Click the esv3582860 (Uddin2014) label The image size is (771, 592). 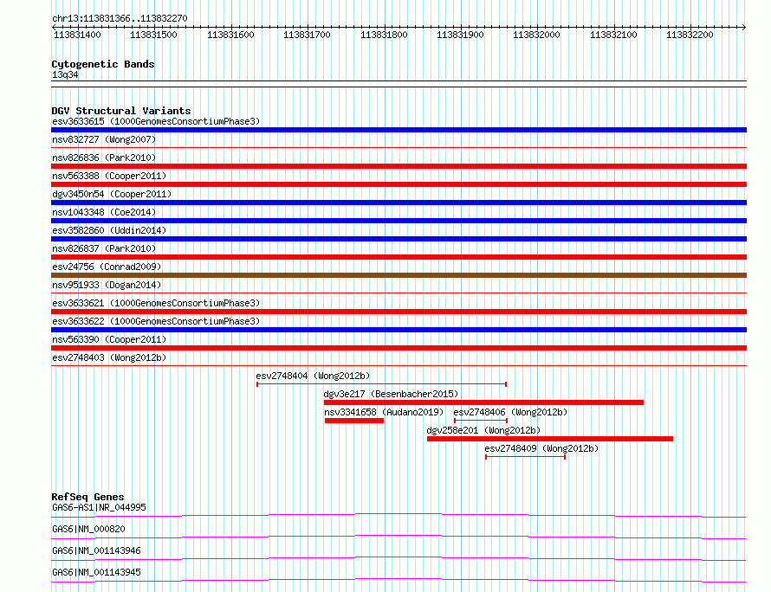pyautogui.click(x=109, y=230)
